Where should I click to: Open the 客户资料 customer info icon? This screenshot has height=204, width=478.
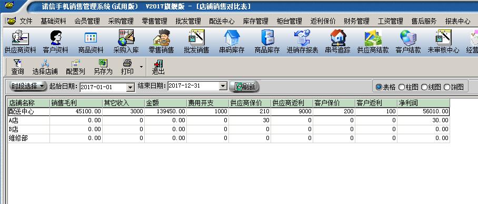pos(56,41)
